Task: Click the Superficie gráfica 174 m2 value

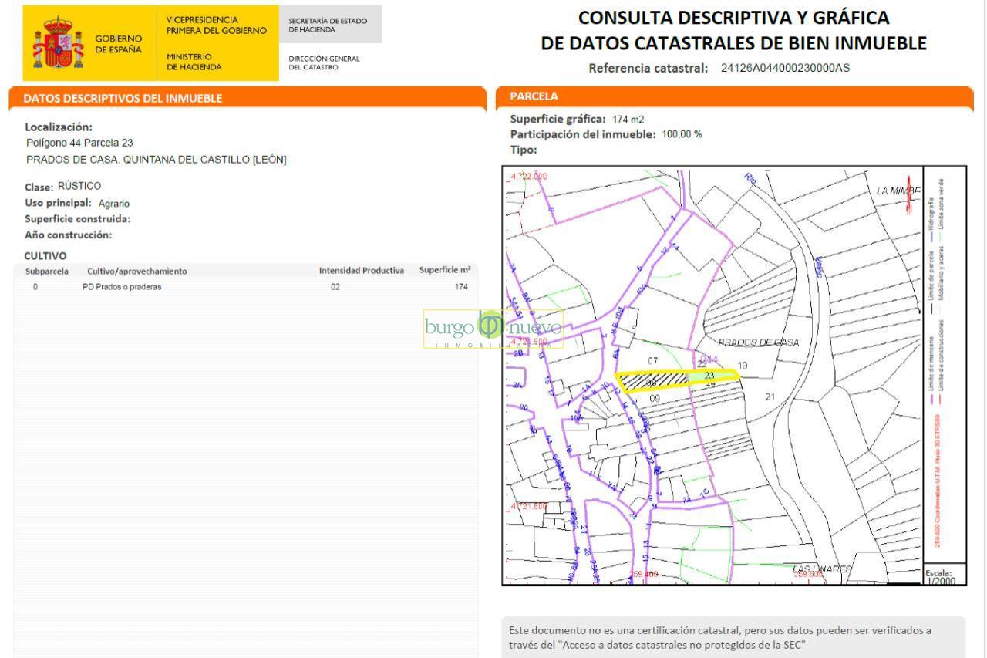Action: tap(628, 120)
